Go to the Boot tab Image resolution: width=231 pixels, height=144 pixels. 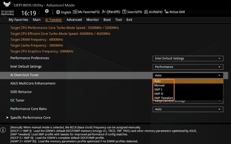pos(107,20)
